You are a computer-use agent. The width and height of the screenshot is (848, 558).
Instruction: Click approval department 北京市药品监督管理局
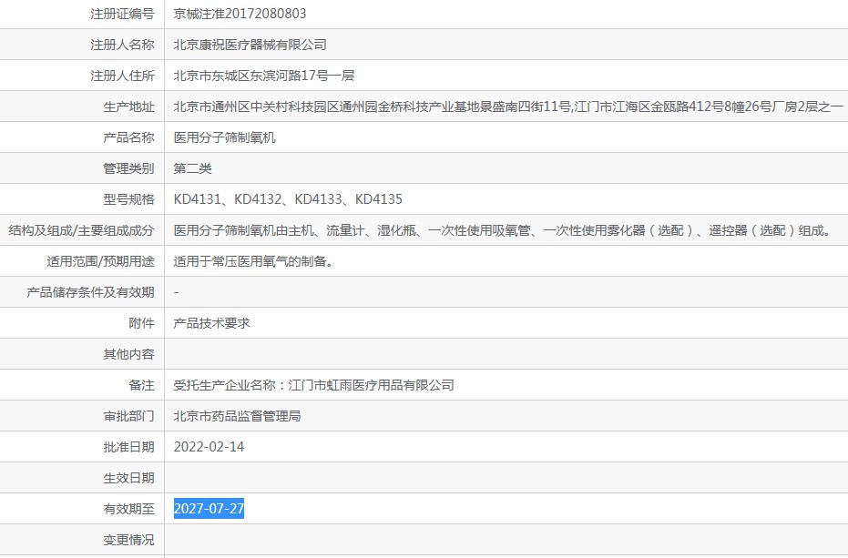point(237,416)
